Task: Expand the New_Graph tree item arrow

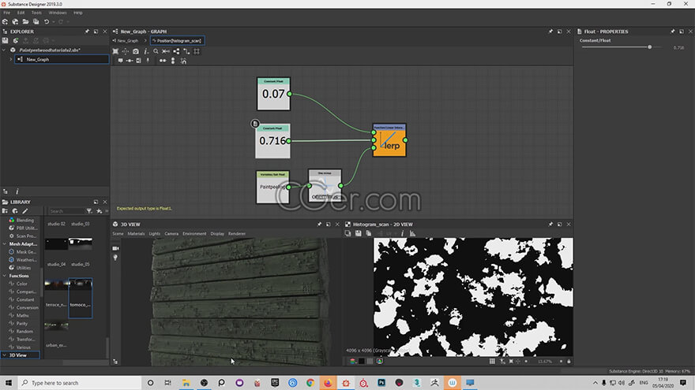Action: (11, 59)
